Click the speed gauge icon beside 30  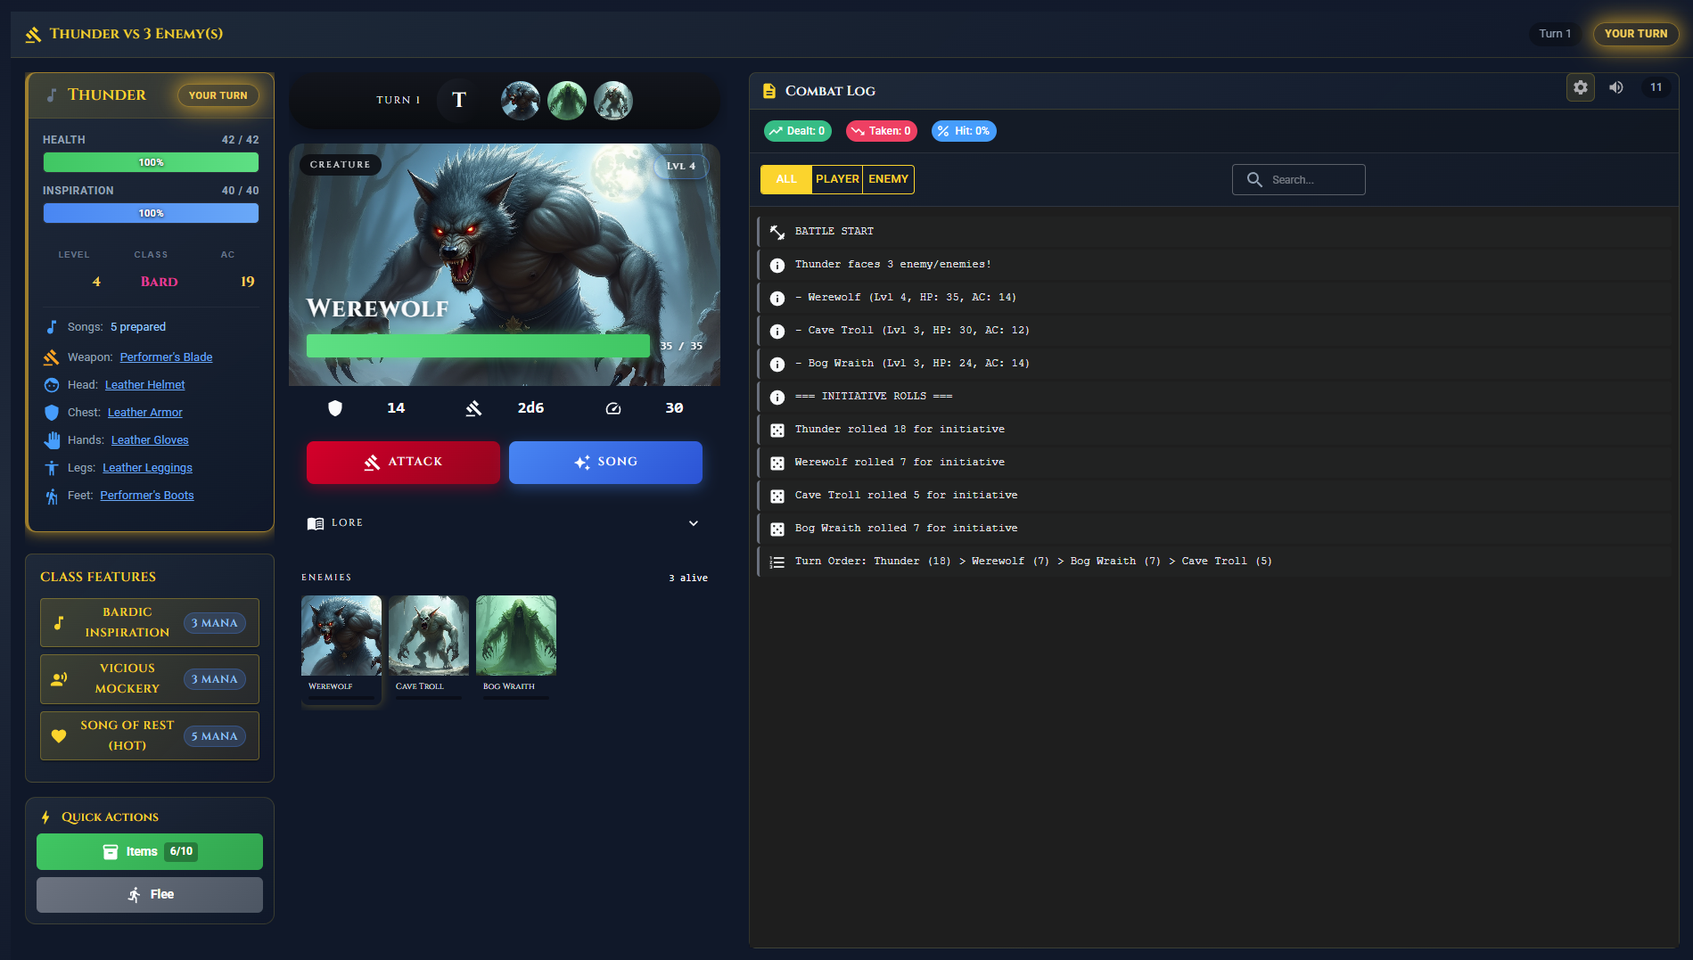[x=613, y=408]
